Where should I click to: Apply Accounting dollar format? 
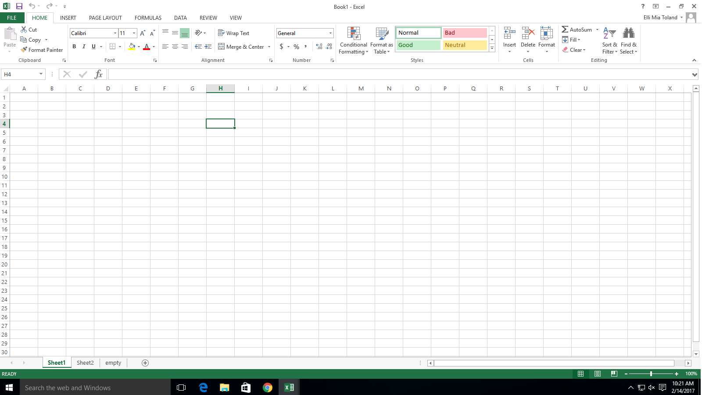coord(282,47)
